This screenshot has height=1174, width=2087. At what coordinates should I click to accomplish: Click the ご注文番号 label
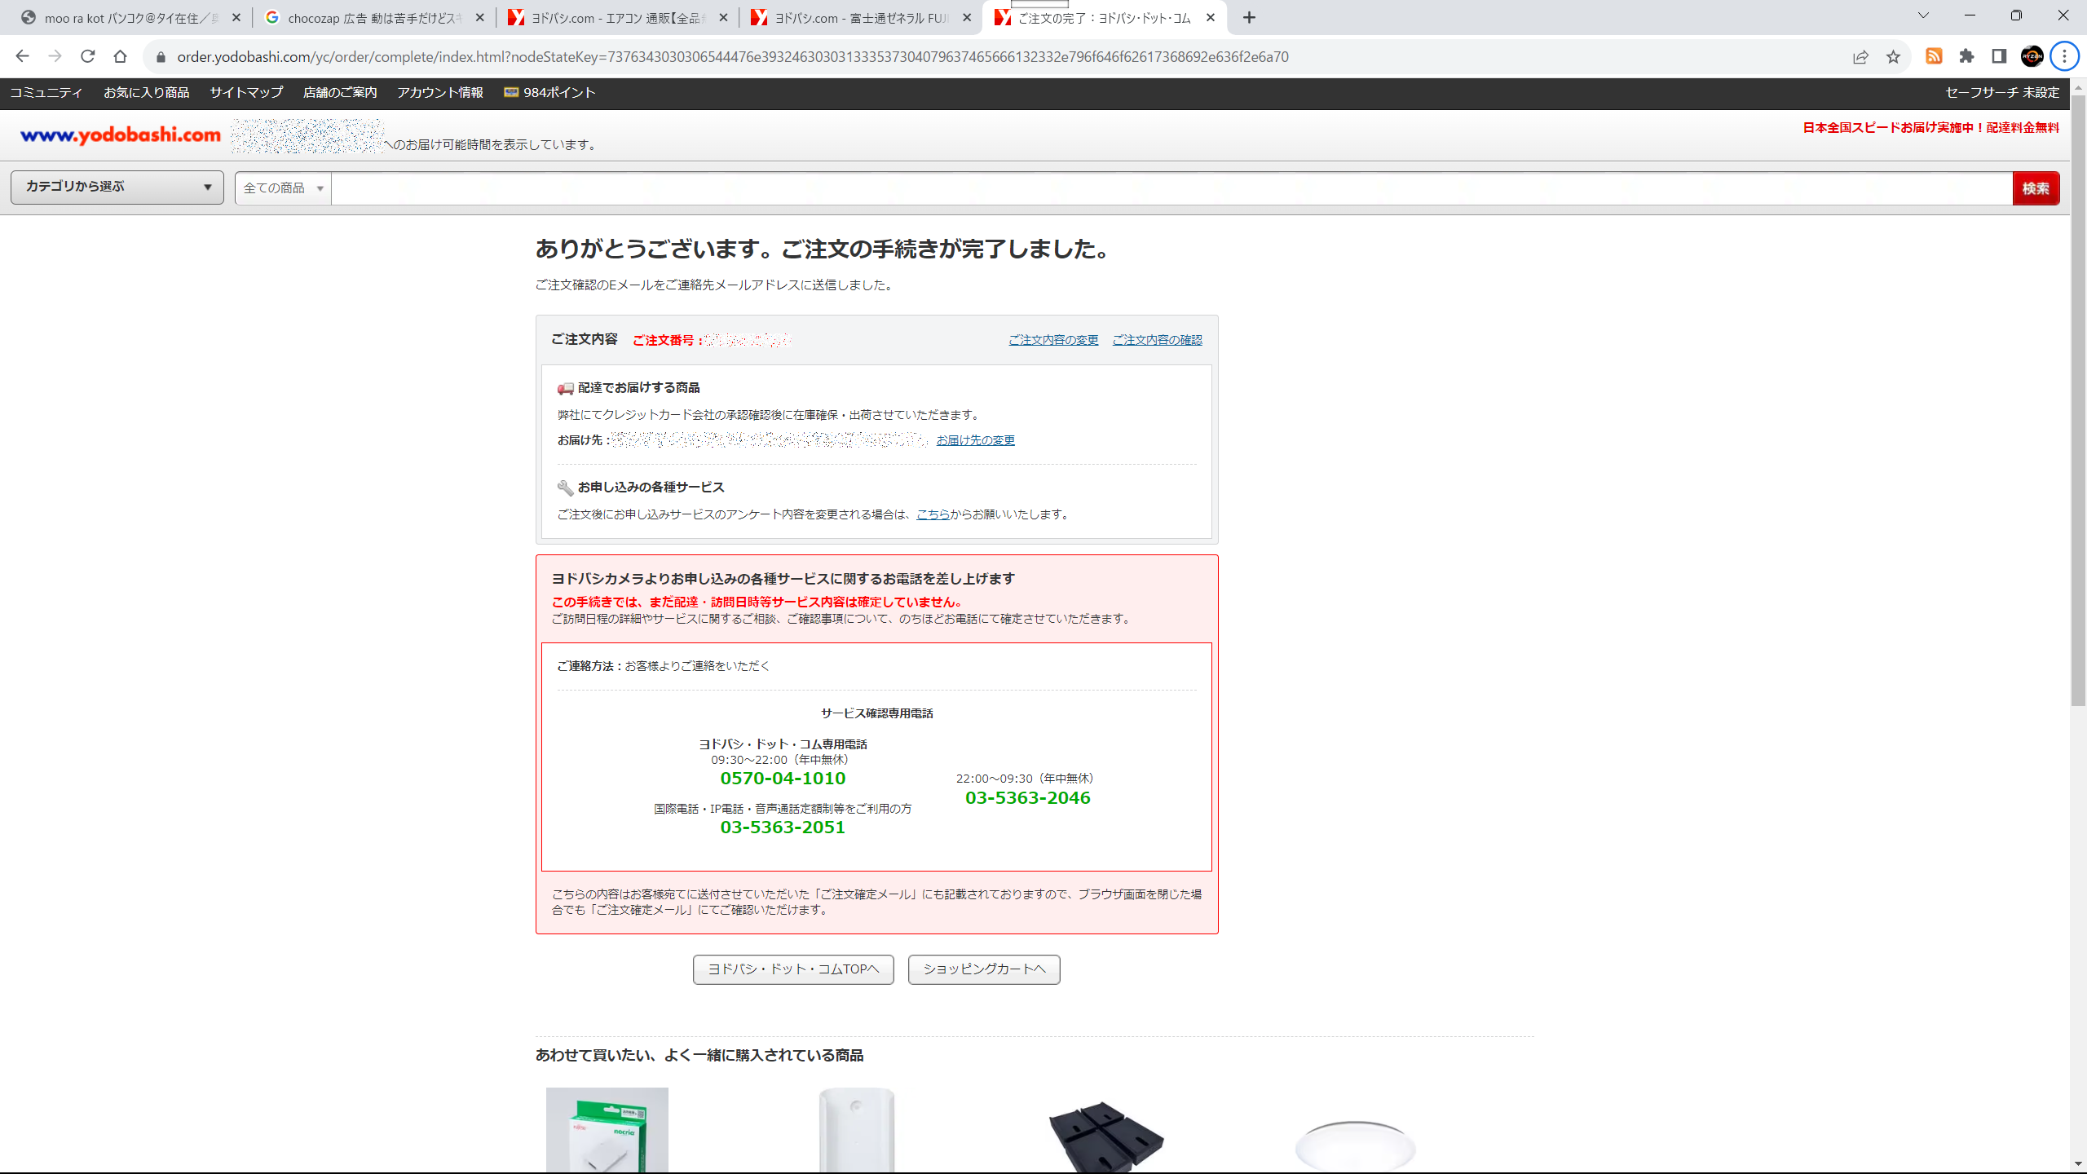point(667,340)
